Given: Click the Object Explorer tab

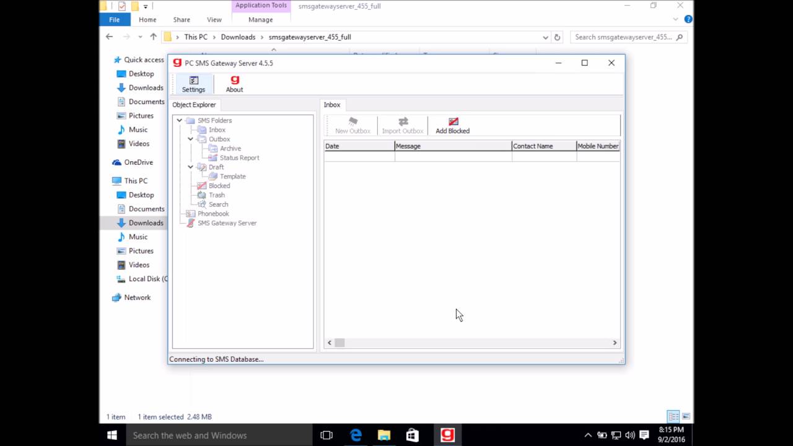Looking at the screenshot, I should click(194, 105).
